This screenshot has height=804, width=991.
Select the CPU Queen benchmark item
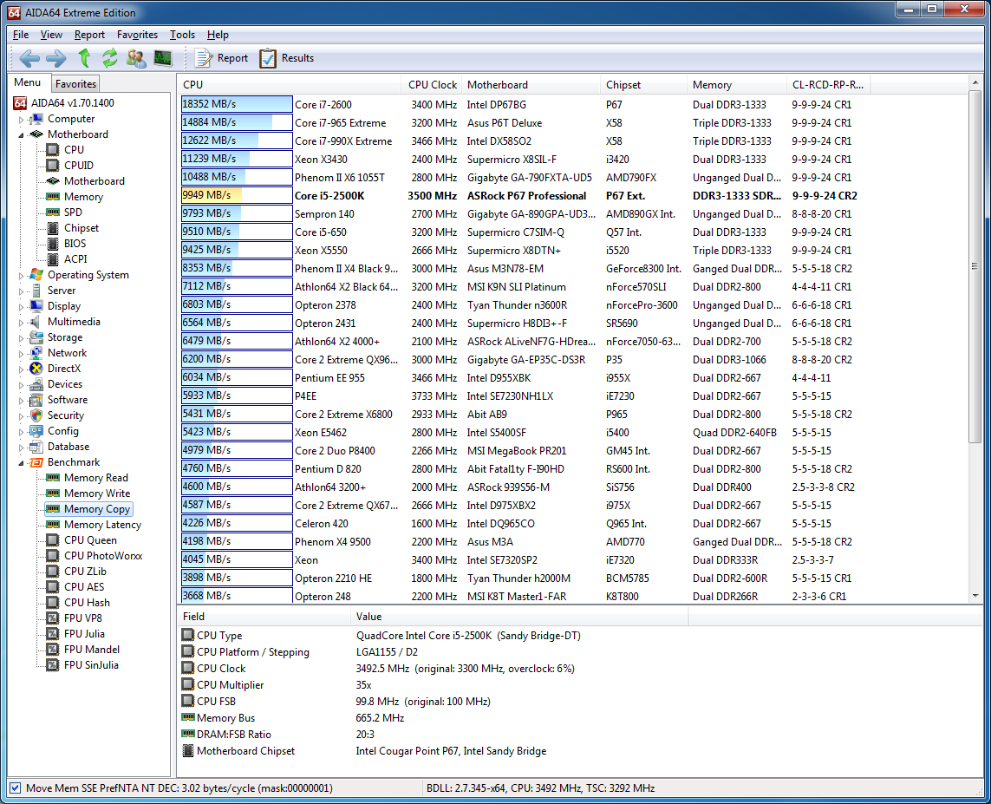point(90,540)
